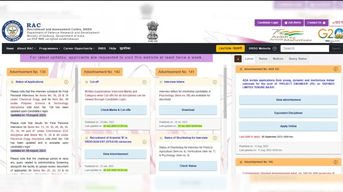Viewport: 343px width, 192px height.
Task: Click the Advertisement 139 column scrollbar
Action: (77, 85)
